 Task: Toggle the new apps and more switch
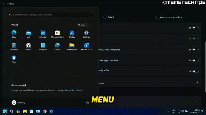[195, 60]
